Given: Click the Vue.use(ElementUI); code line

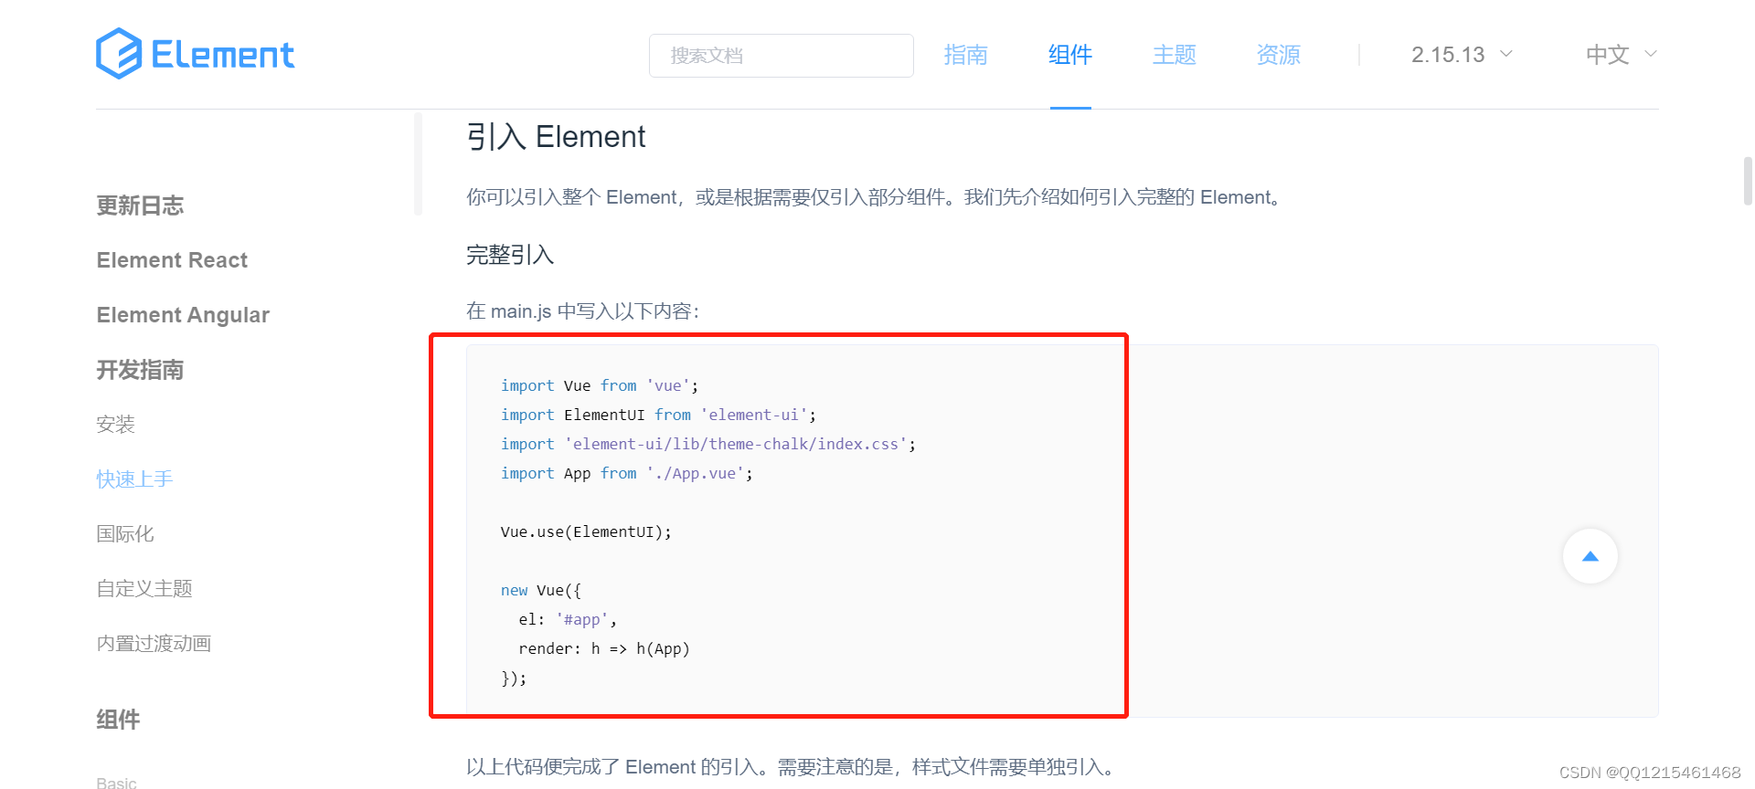Looking at the screenshot, I should 586,531.
